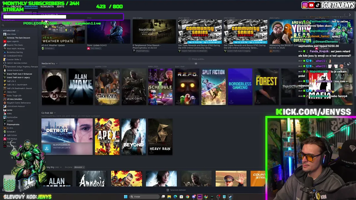356x200 pixels.
Task: Select Lucius in the sidebar
Action: pos(9,110)
